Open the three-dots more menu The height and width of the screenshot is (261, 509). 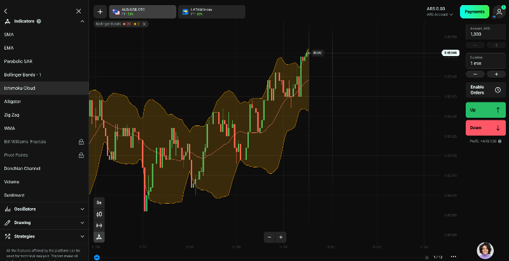tap(454, 257)
